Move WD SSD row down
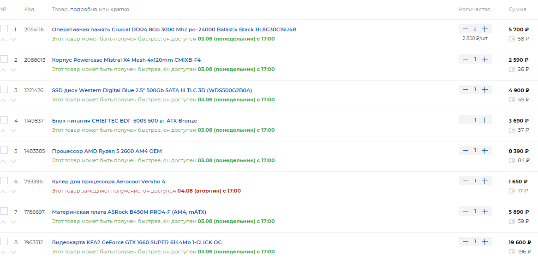 click(x=13, y=100)
